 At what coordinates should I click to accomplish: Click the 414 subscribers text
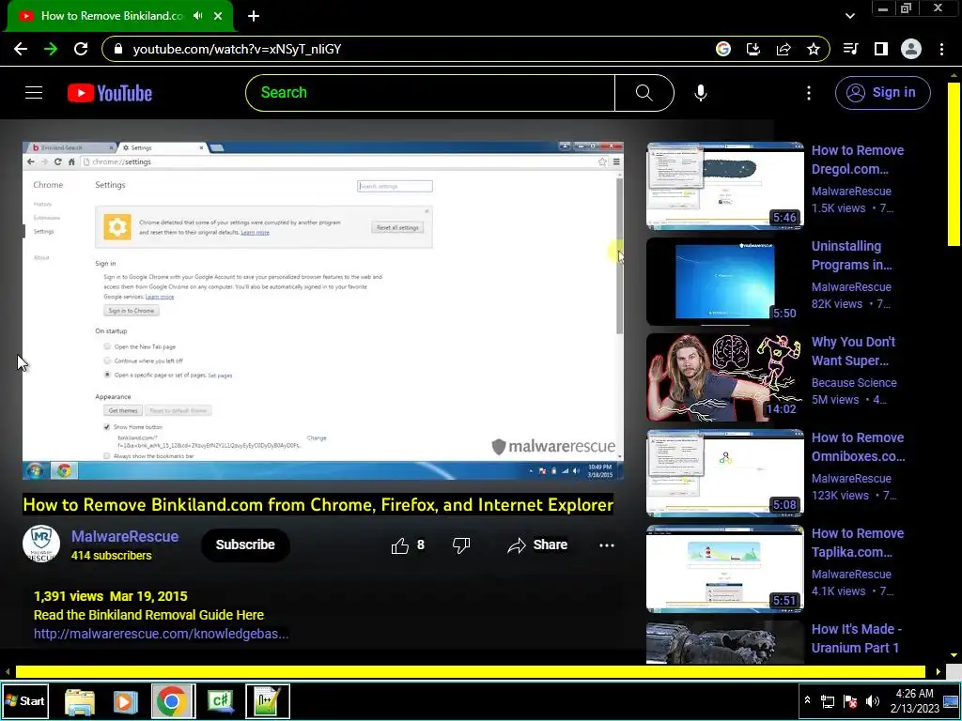point(111,556)
